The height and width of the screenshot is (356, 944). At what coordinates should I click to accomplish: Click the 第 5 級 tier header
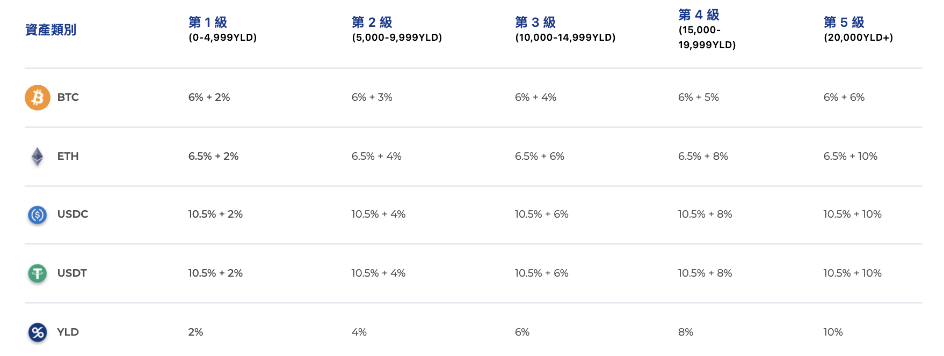844,23
